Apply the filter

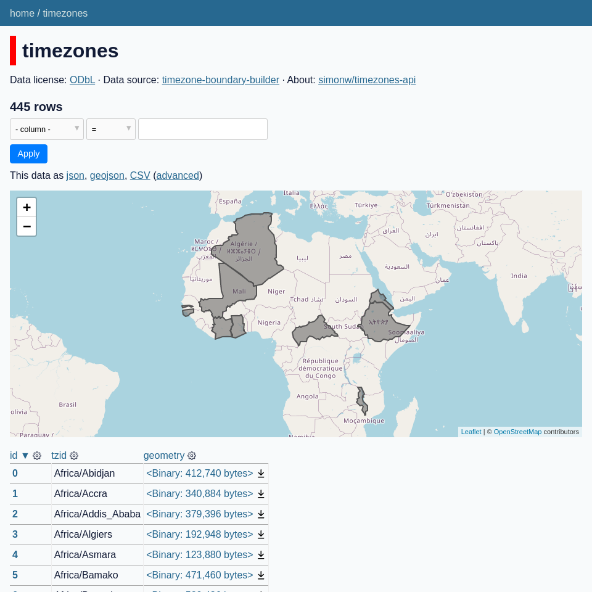click(x=29, y=154)
